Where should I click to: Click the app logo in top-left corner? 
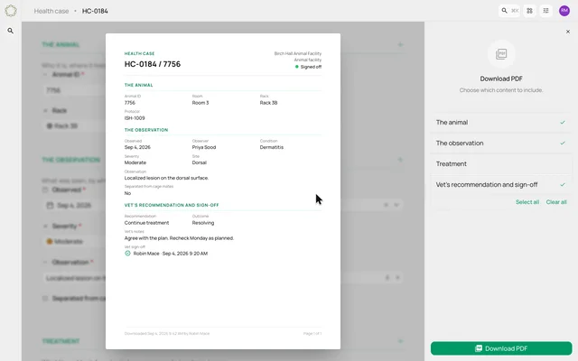(11, 11)
